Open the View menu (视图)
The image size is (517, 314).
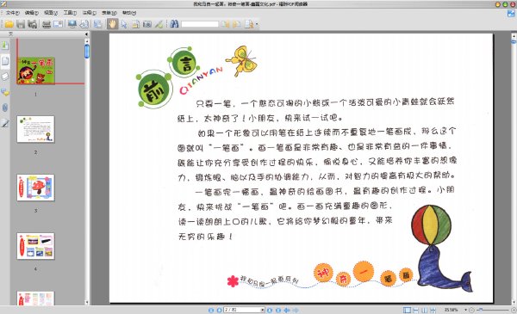pyautogui.click(x=51, y=13)
